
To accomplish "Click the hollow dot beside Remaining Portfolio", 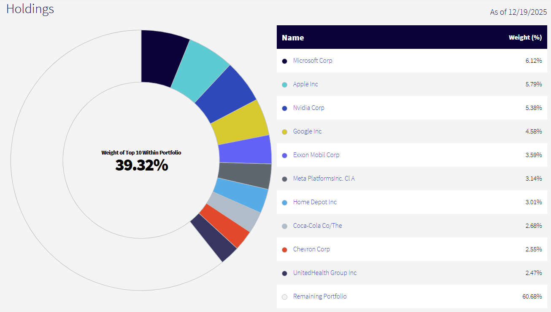I will pos(285,296).
